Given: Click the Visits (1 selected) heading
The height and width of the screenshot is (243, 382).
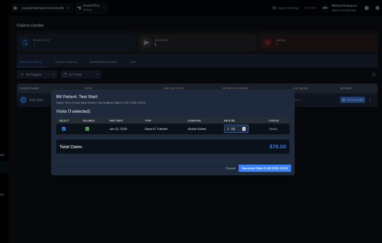Looking at the screenshot, I should pos(73,111).
